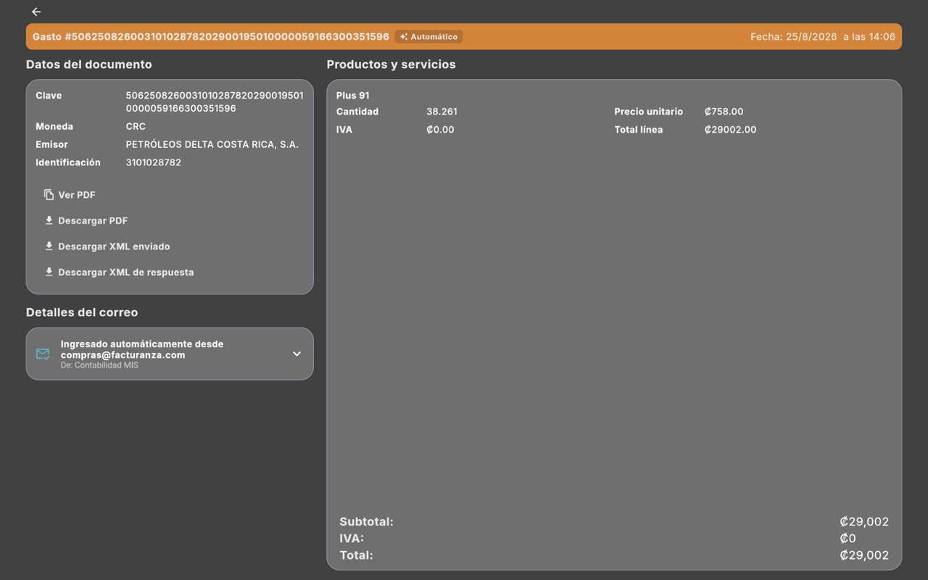The width and height of the screenshot is (928, 580).
Task: Click the Gasto number header title
Action: [211, 37]
